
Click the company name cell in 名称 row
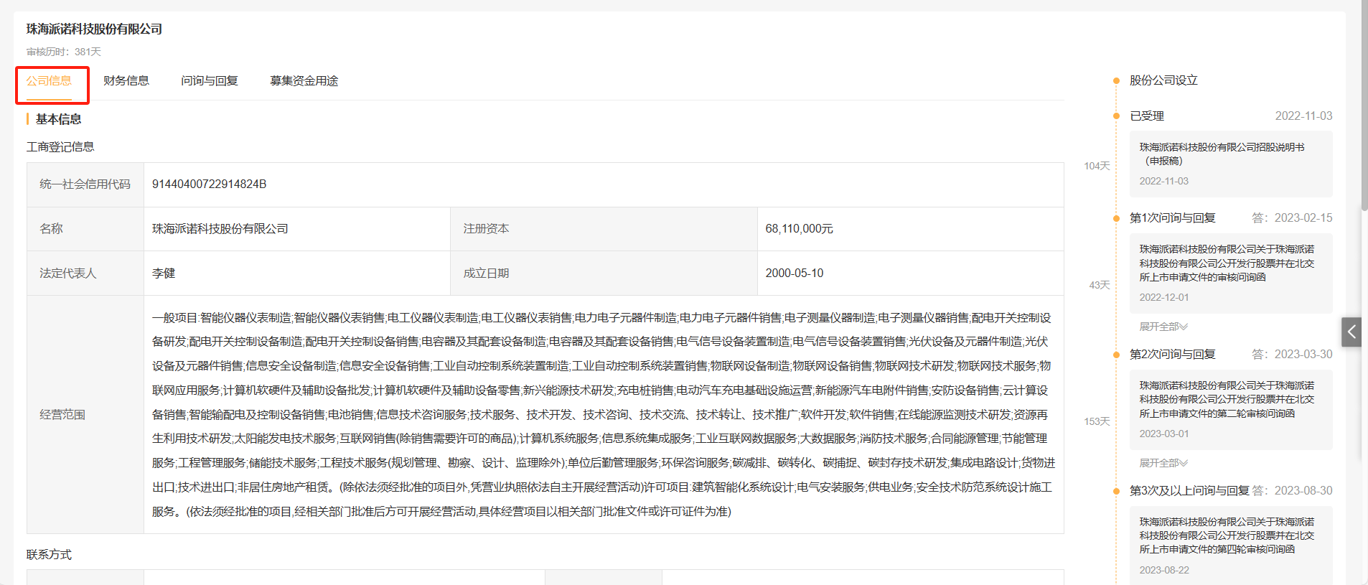pos(297,229)
